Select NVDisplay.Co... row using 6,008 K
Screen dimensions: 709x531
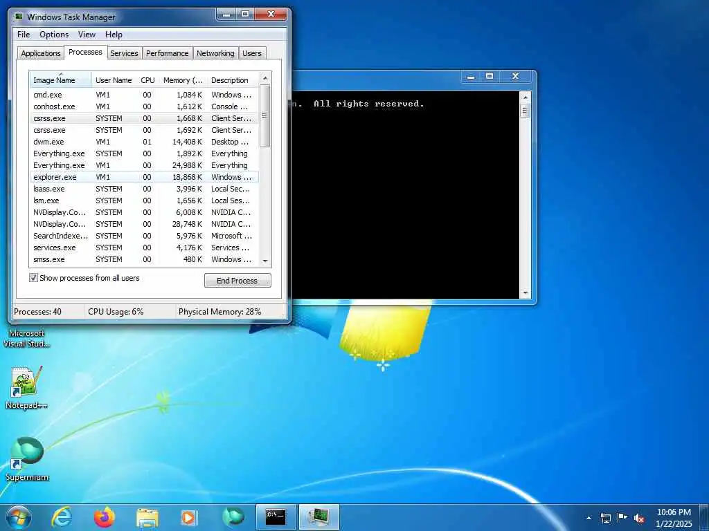click(x=144, y=212)
